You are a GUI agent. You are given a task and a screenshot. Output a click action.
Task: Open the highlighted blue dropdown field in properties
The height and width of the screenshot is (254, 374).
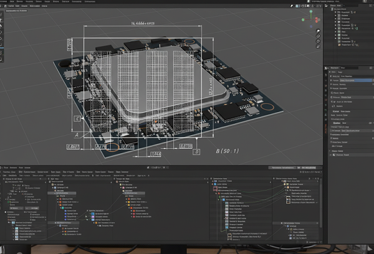(356, 80)
